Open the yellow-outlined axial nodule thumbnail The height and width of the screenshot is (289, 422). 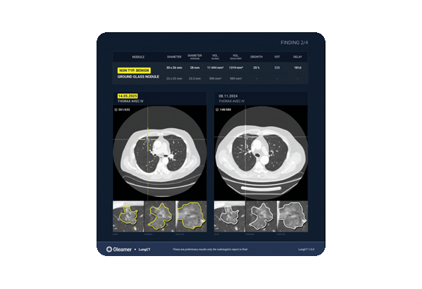tap(128, 216)
